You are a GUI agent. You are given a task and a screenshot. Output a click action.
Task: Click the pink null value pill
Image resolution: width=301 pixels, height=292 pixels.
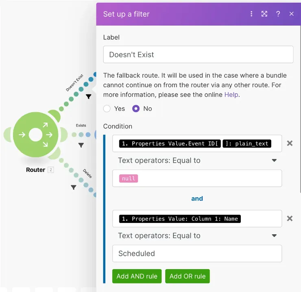click(x=129, y=179)
